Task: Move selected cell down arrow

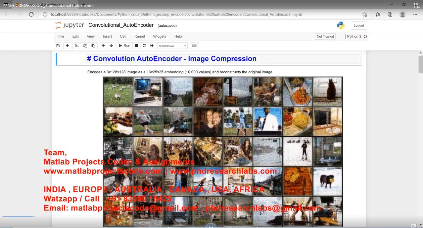Action: (111, 46)
